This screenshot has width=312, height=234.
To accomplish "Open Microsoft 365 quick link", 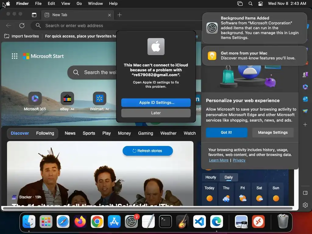I will [x=35, y=101].
